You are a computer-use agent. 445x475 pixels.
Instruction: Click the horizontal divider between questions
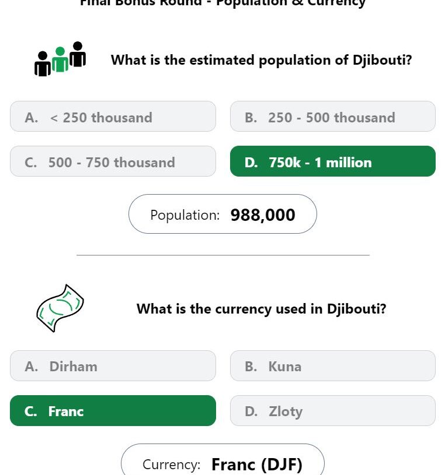pos(223,255)
